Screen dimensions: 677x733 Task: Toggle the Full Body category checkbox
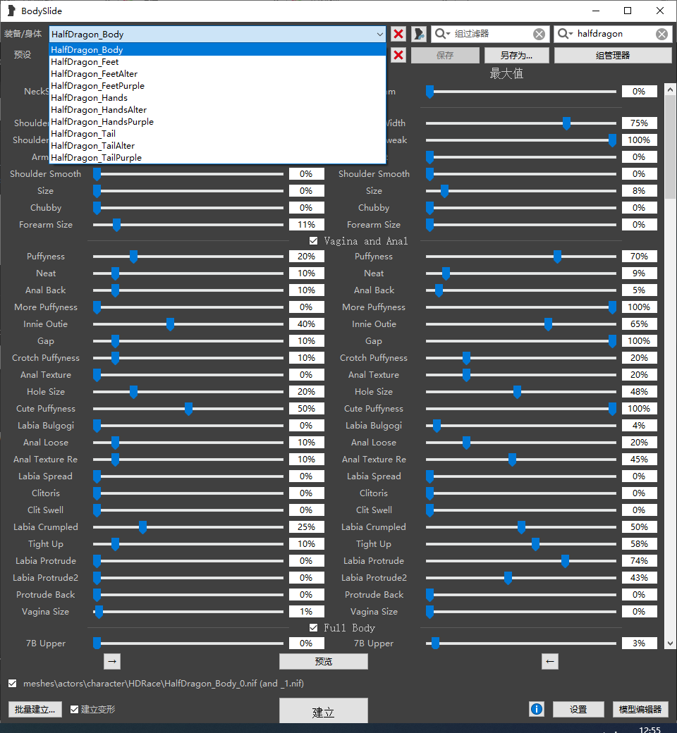click(x=314, y=627)
